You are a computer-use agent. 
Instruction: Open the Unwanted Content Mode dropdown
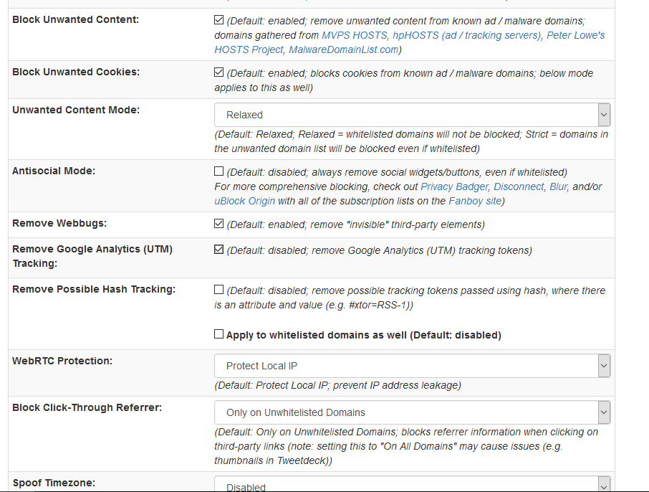tap(412, 115)
